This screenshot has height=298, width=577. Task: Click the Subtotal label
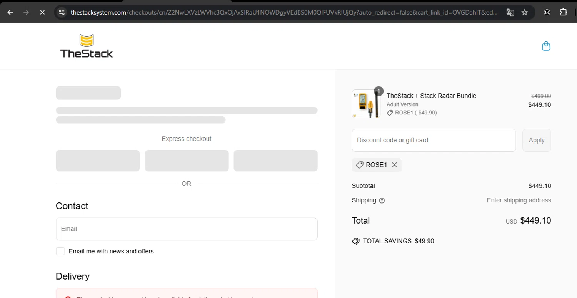[363, 186]
